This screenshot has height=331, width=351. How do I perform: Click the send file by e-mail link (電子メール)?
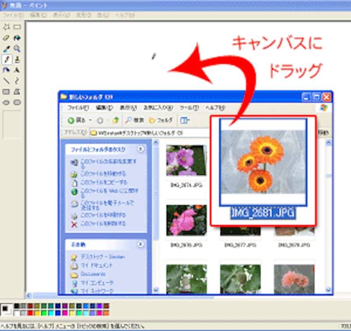tap(107, 205)
